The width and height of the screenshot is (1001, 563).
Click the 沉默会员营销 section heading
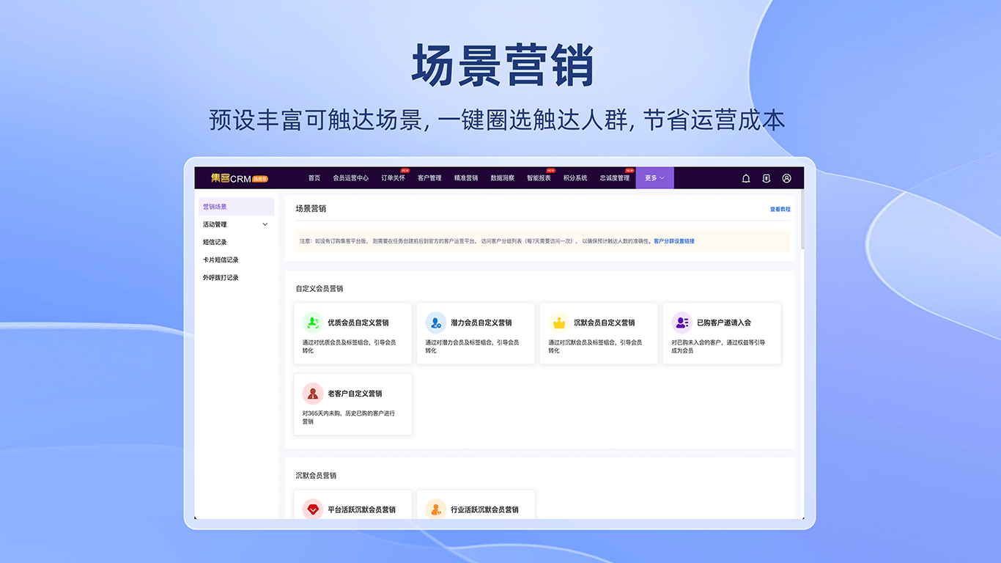tap(316, 476)
